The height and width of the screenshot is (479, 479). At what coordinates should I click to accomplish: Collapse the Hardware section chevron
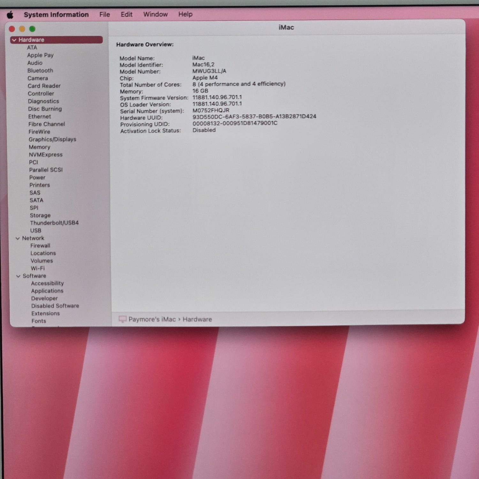tap(14, 40)
